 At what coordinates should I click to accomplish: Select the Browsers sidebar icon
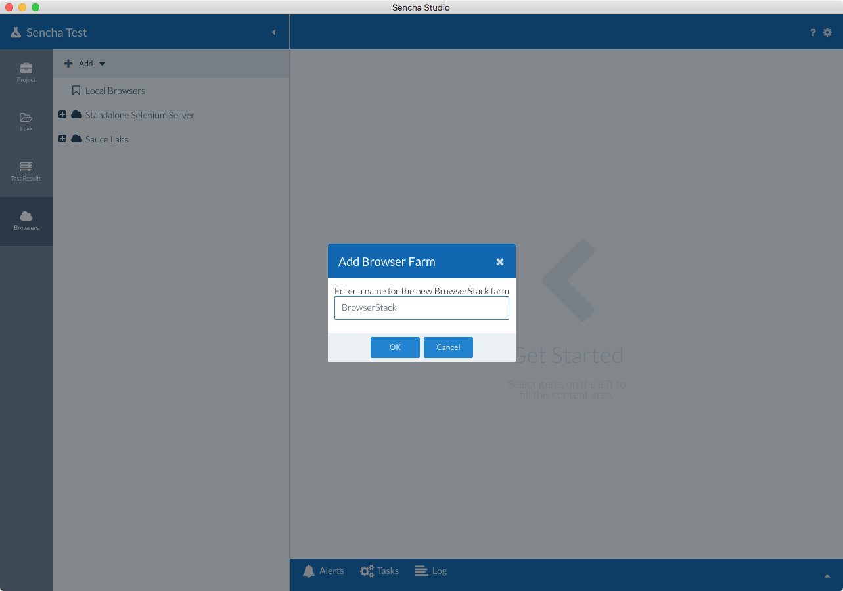tap(26, 220)
